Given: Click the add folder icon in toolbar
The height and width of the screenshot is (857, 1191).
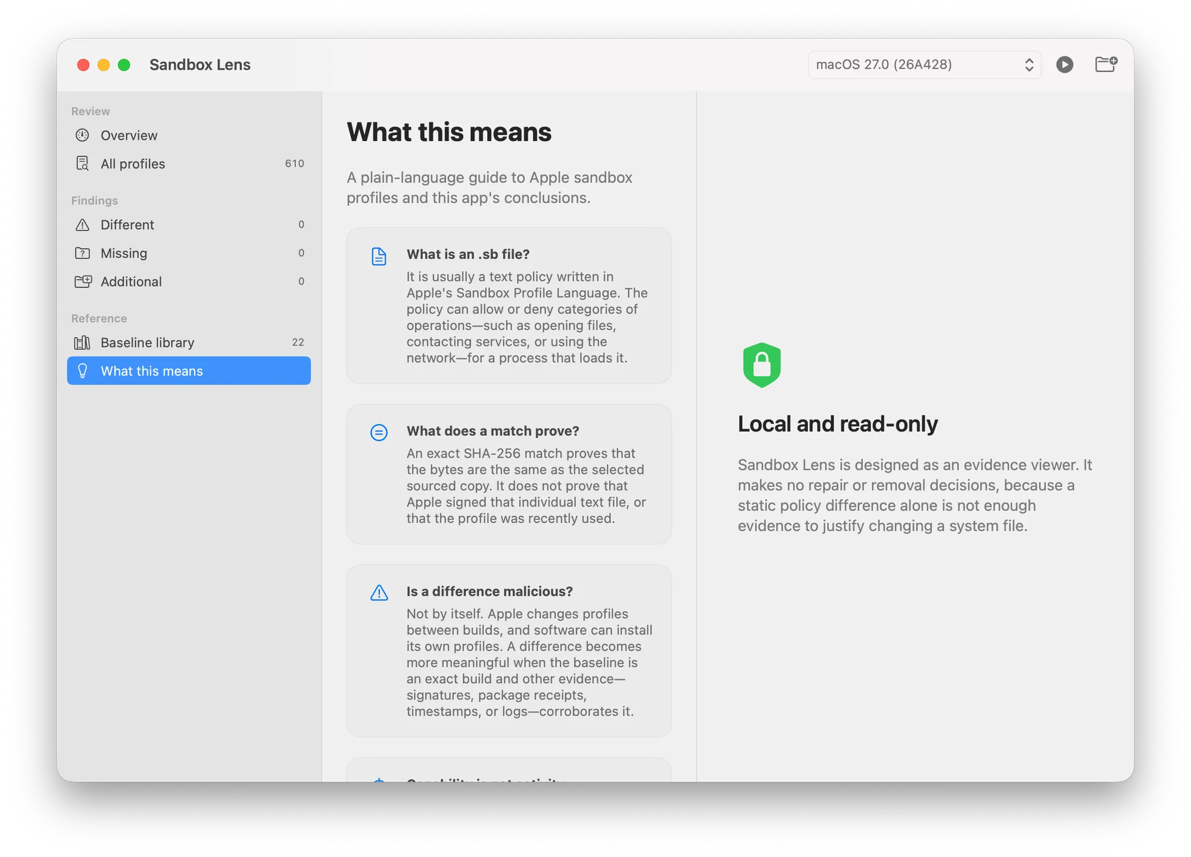Looking at the screenshot, I should pyautogui.click(x=1106, y=64).
